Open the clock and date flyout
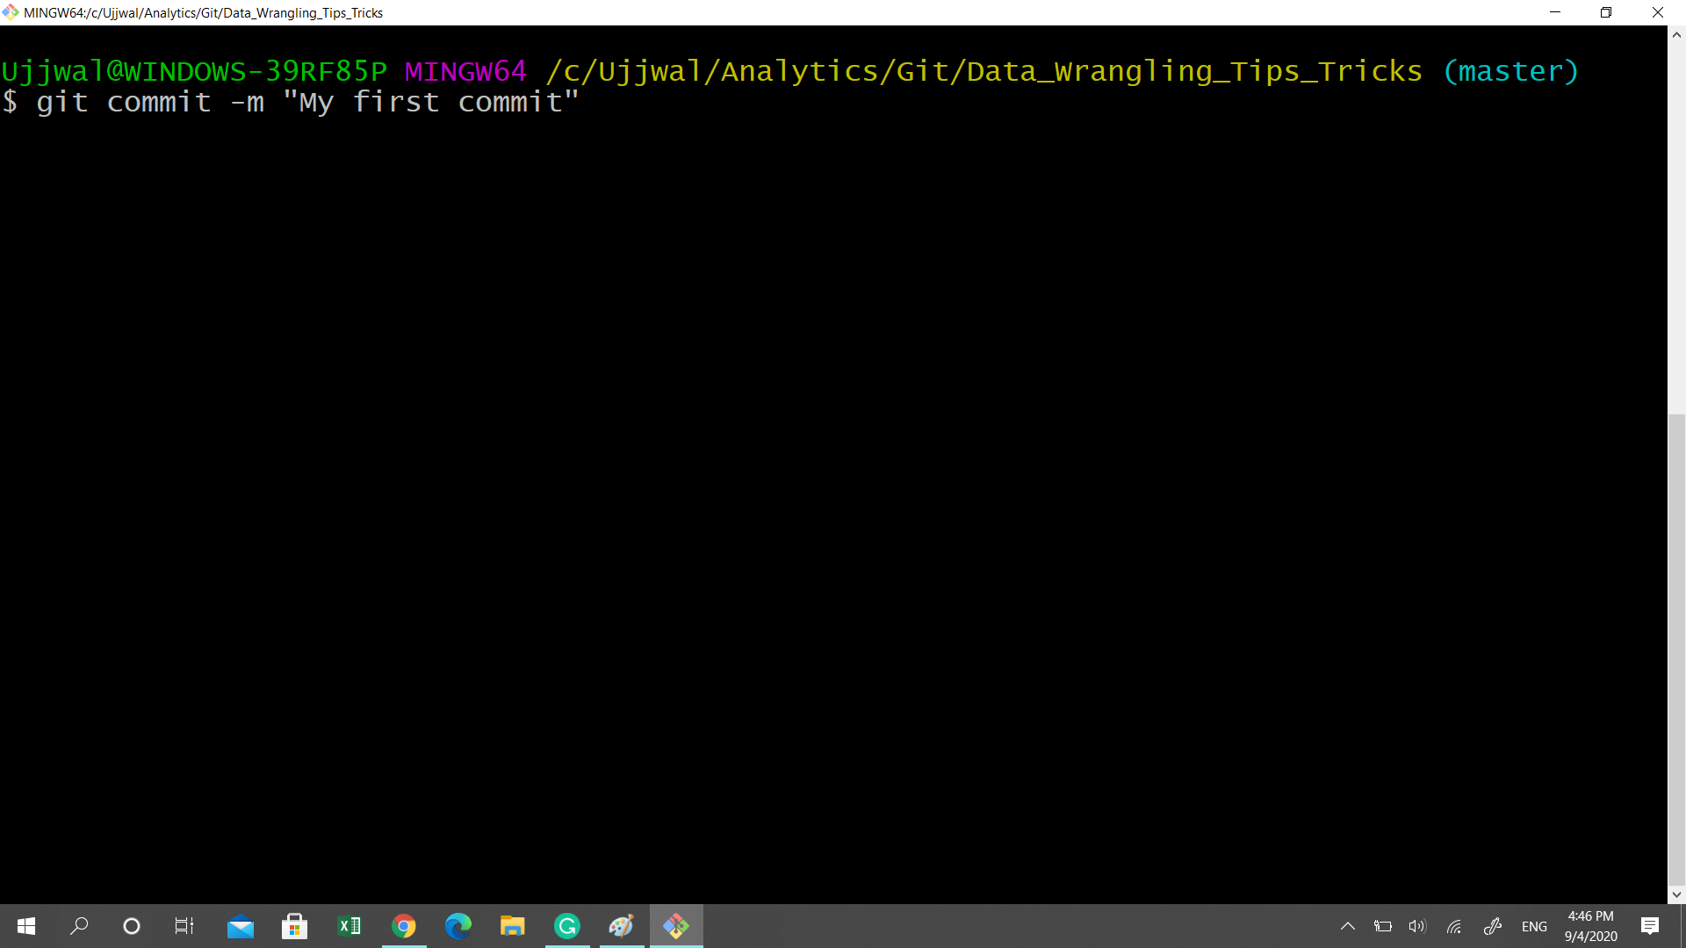The height and width of the screenshot is (948, 1686). (x=1590, y=926)
